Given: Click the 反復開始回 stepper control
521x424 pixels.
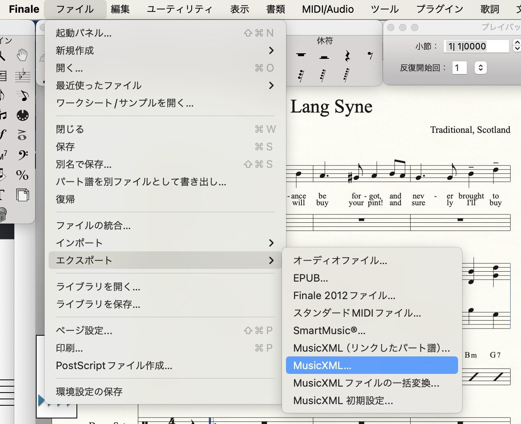Looking at the screenshot, I should [x=481, y=68].
